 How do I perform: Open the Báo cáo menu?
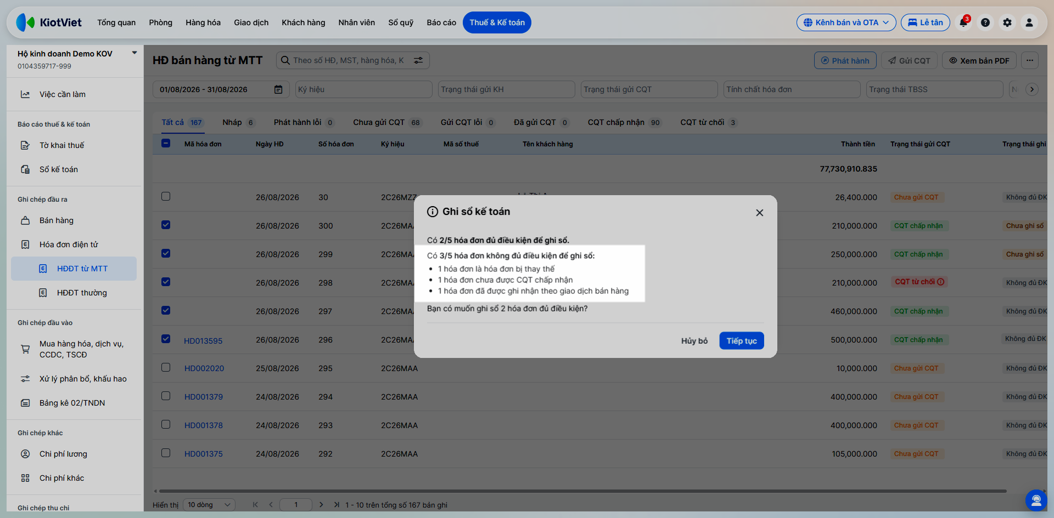441,22
